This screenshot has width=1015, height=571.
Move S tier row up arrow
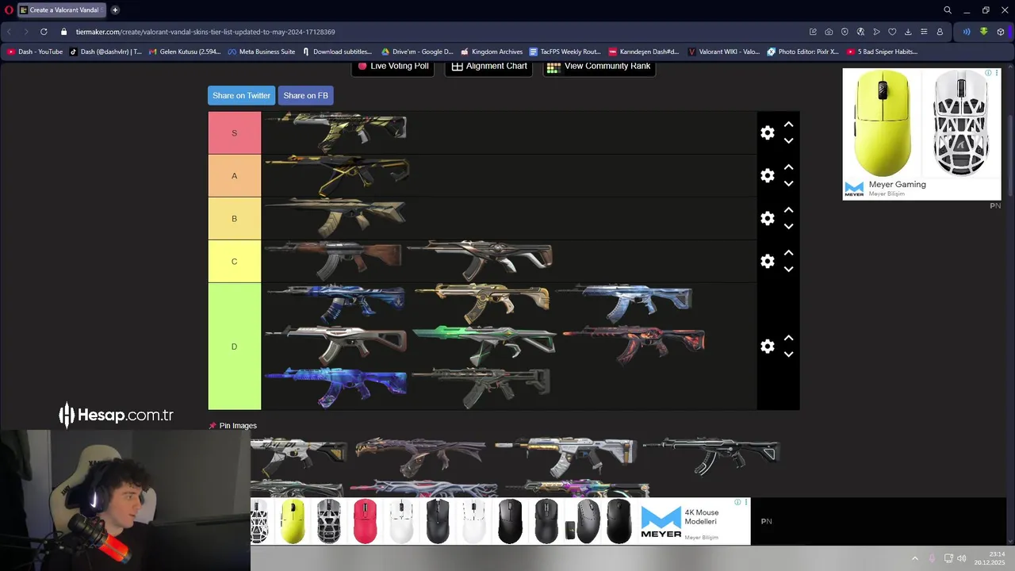(788, 125)
